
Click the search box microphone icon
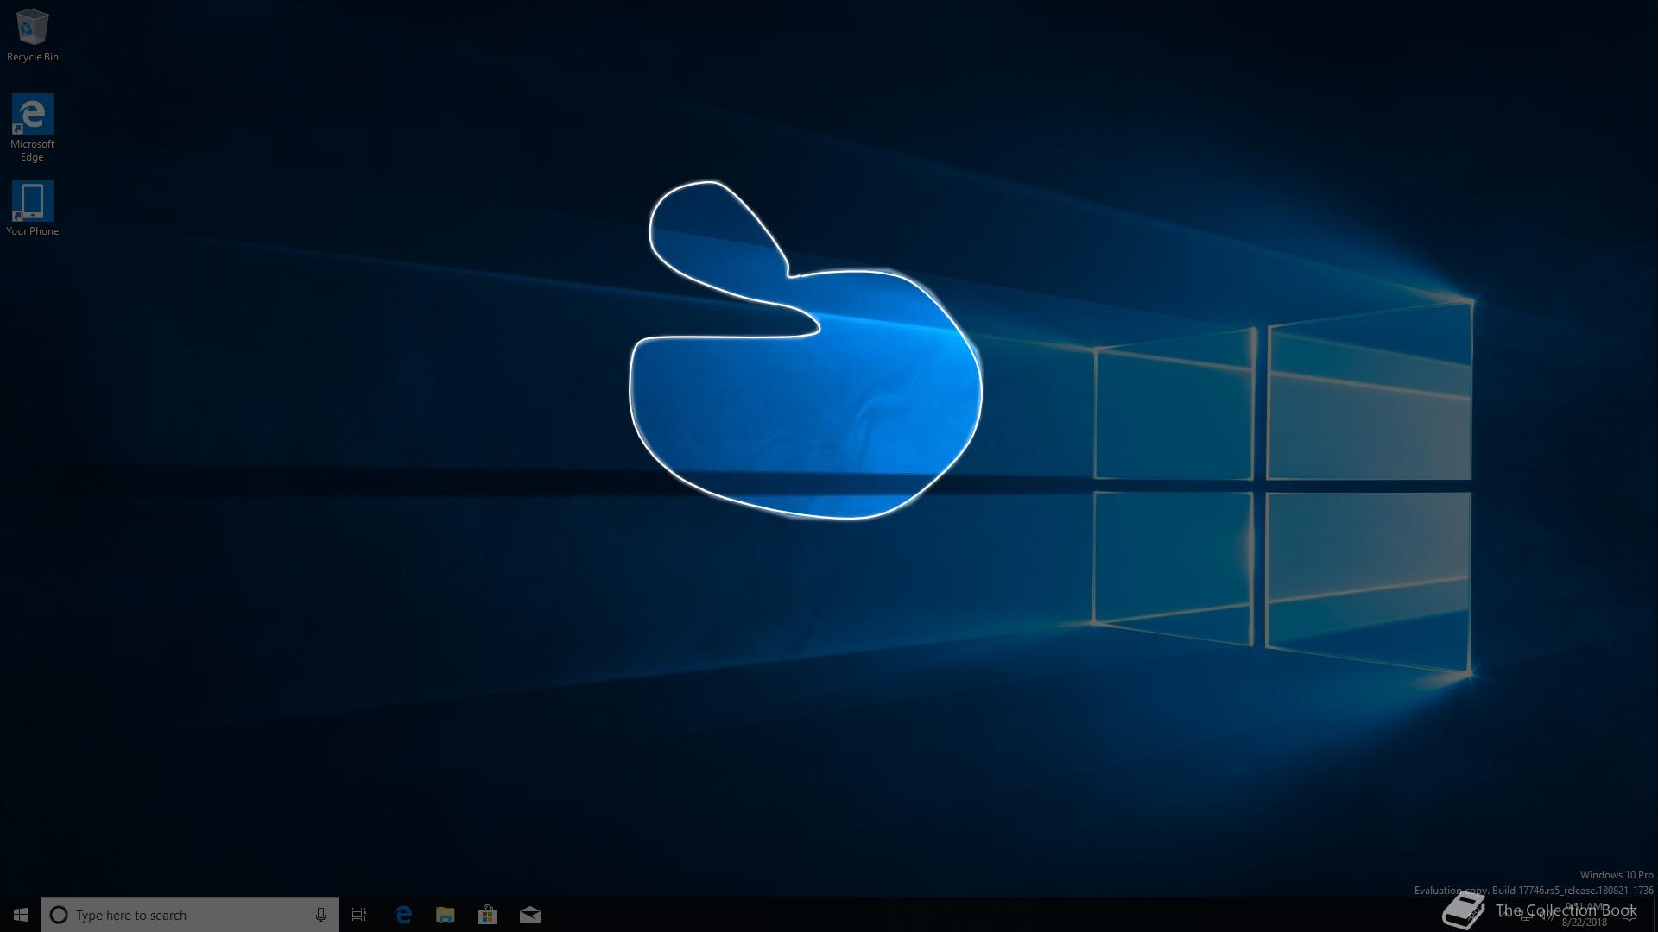pyautogui.click(x=320, y=915)
